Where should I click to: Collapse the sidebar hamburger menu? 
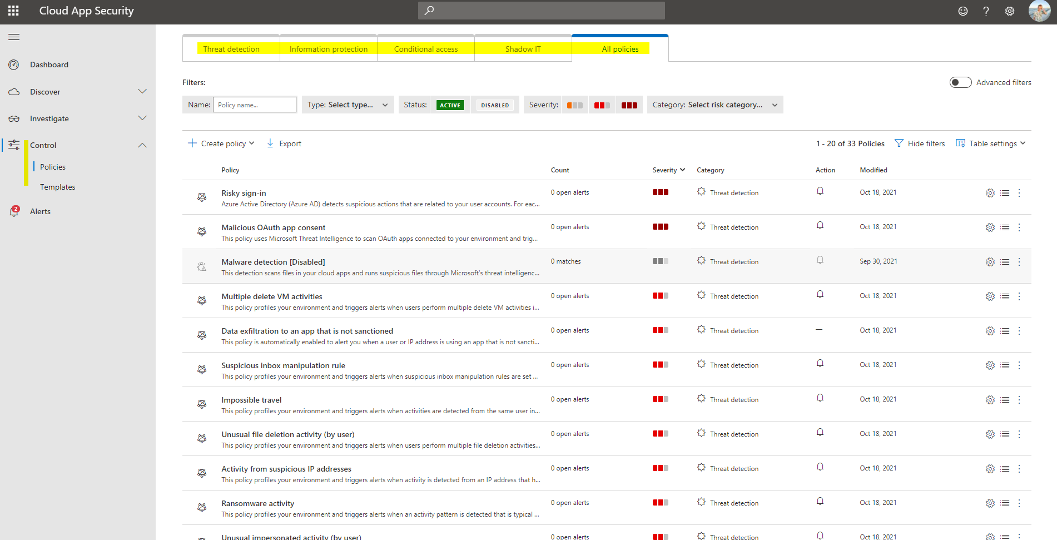tap(14, 37)
